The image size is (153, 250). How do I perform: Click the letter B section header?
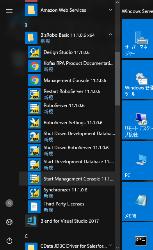(26, 25)
